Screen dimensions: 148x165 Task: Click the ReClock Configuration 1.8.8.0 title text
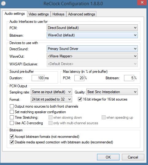[73, 4]
